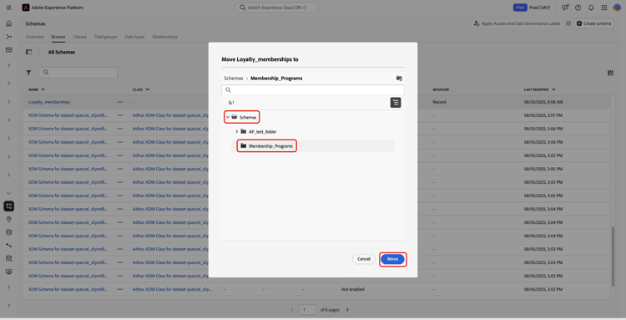Screen dimensions: 626x320
Task: Click the 08/20/2025, 9:08 AM cell
Action: coord(543,102)
